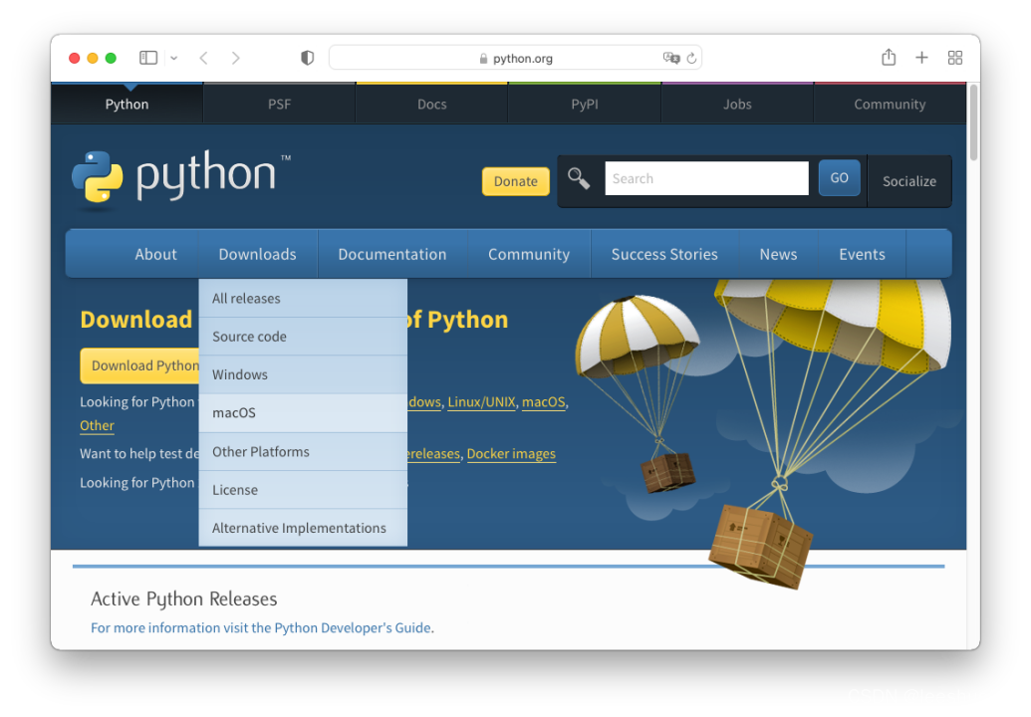Open the Python Developer's Guide link
1031x717 pixels.
[261, 627]
